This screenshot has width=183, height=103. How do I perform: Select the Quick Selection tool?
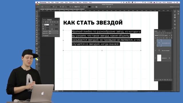(x=37, y=18)
